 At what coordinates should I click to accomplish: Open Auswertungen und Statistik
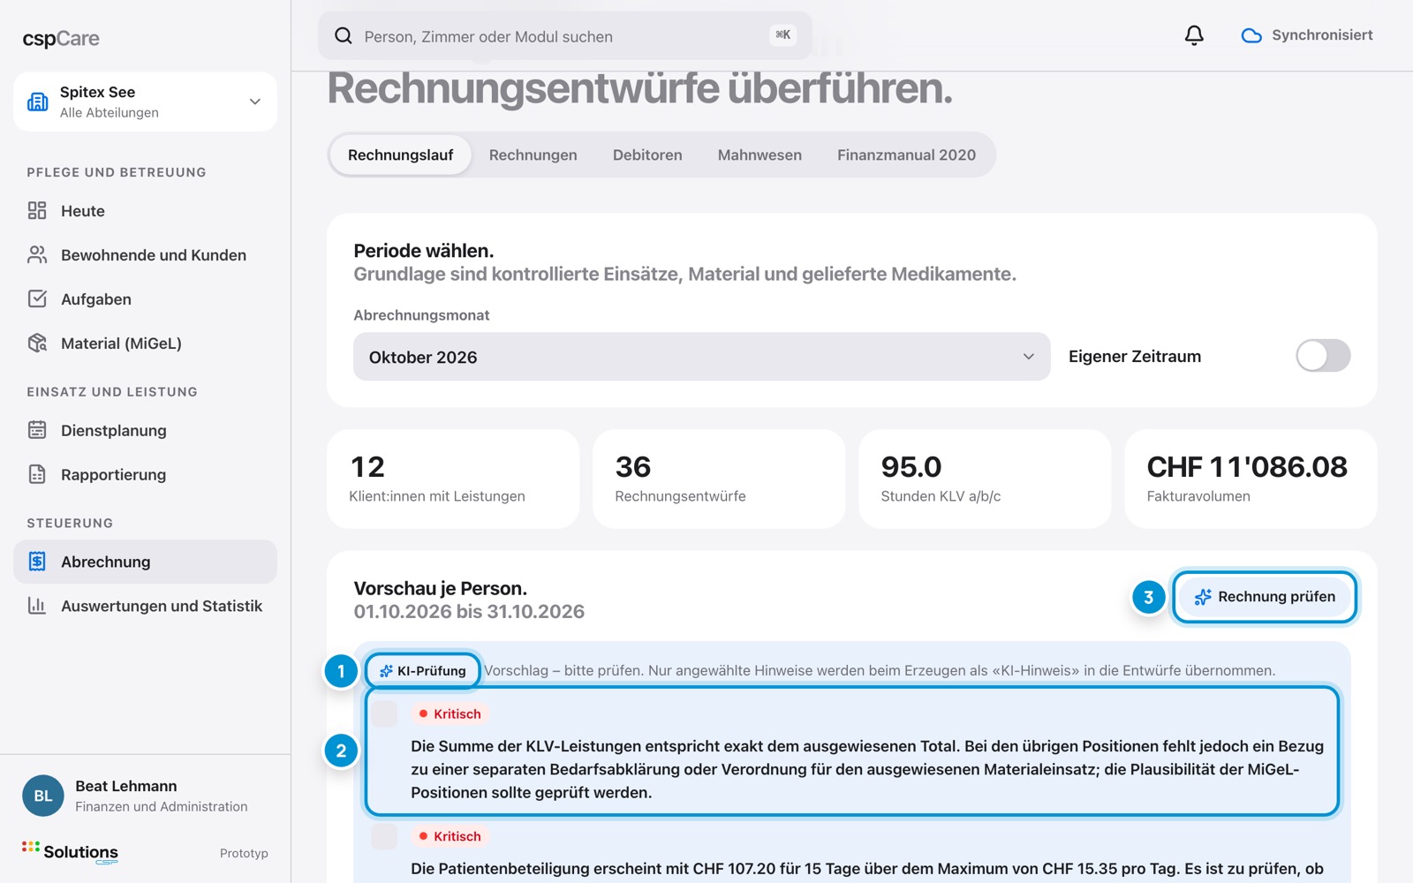pyautogui.click(x=145, y=606)
